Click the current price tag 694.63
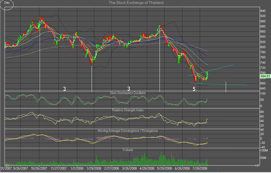The image size is (271, 173). tap(265, 76)
